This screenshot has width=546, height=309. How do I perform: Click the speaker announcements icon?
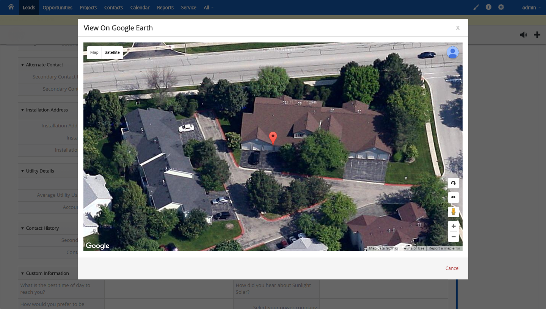click(523, 35)
